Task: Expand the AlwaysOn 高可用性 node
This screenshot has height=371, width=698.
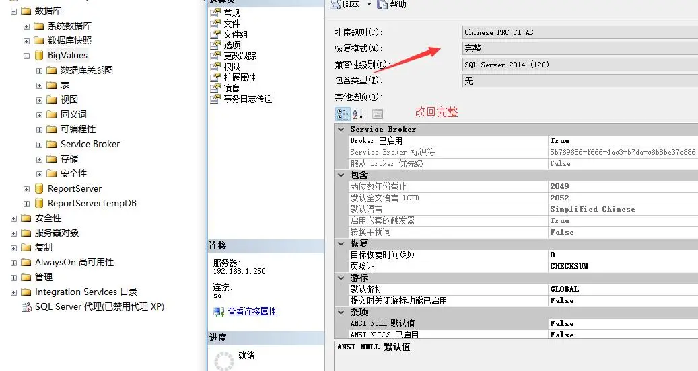Action: (x=14, y=263)
